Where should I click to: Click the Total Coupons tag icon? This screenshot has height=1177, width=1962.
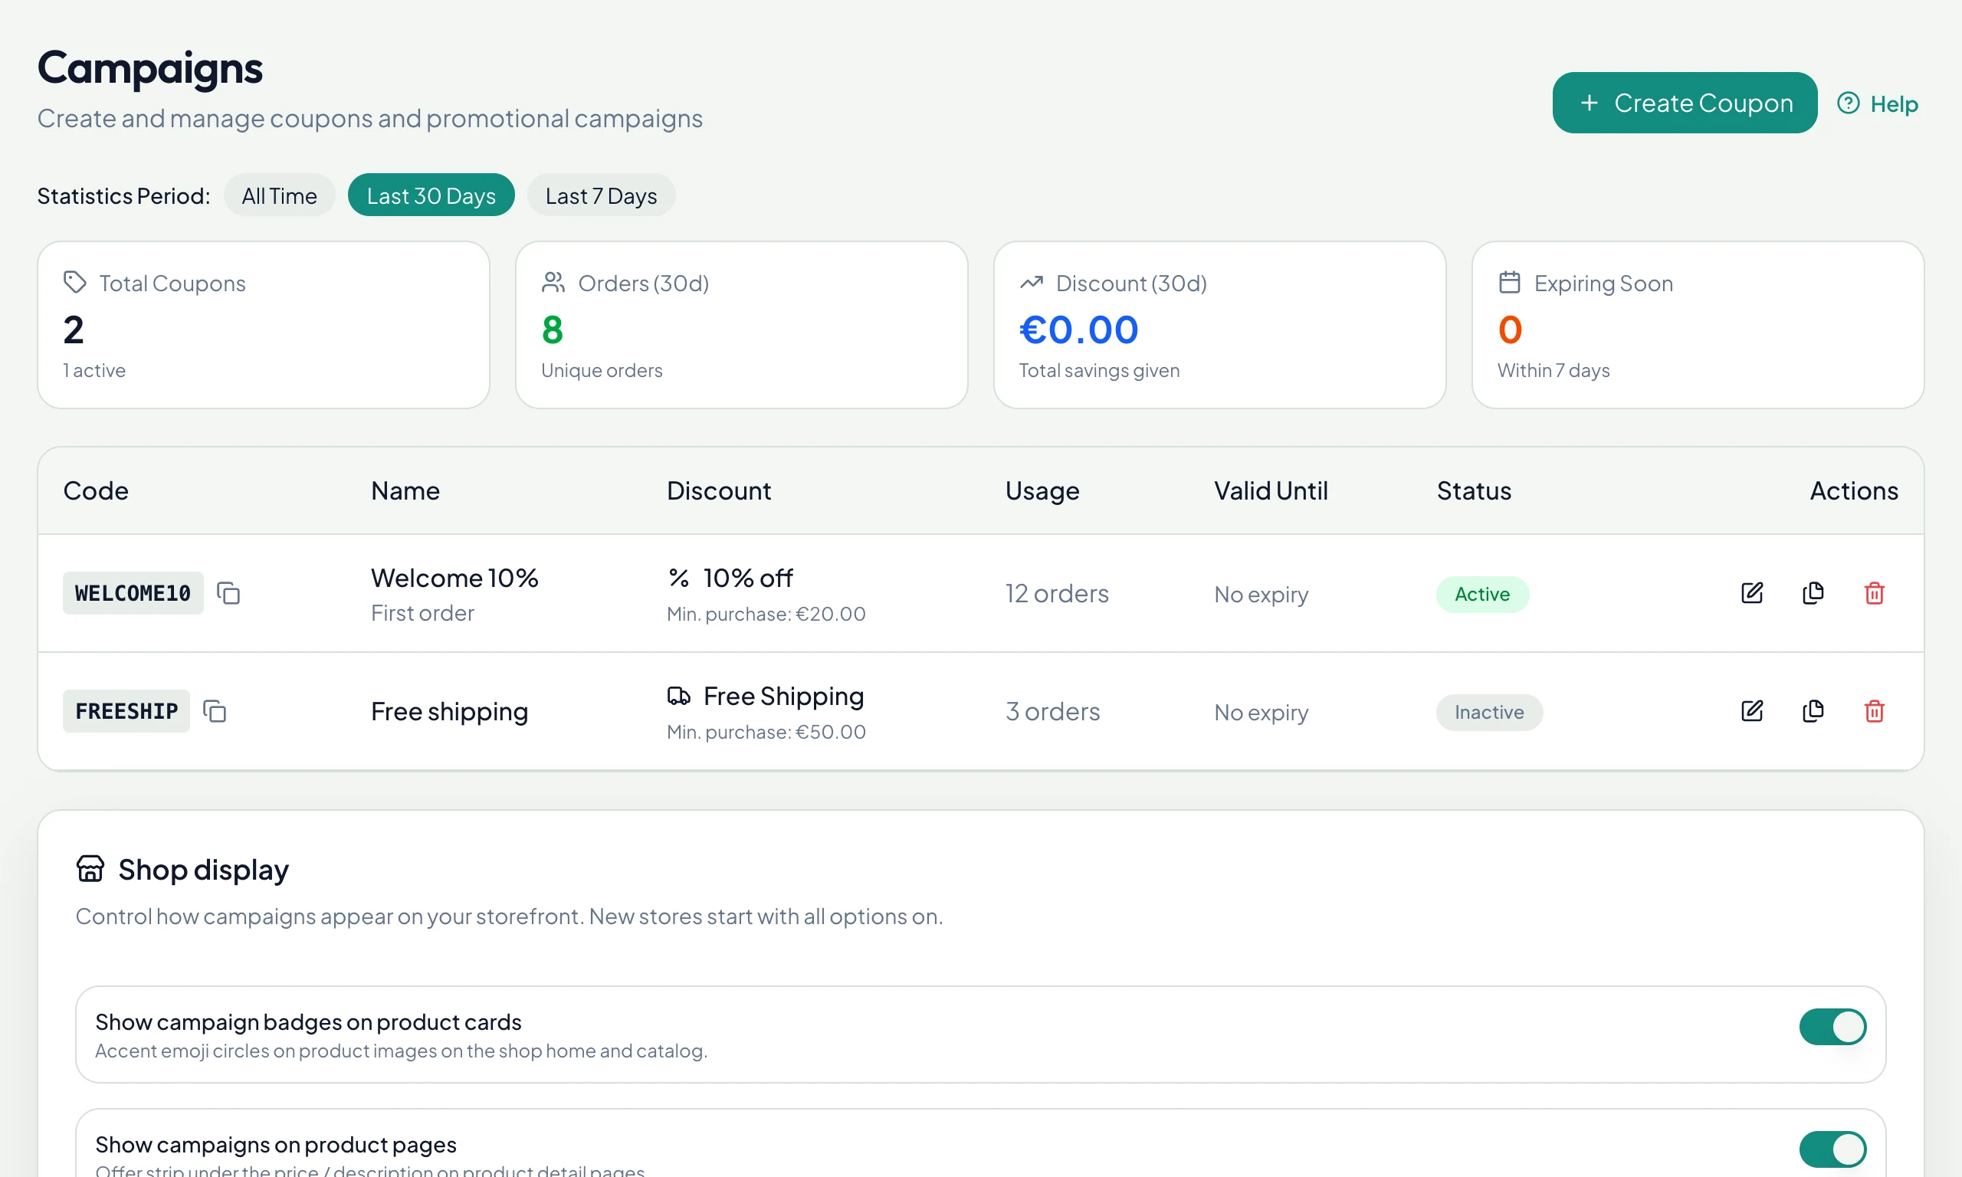74,282
